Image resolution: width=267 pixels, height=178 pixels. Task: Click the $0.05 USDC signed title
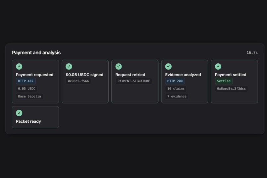tap(84, 75)
